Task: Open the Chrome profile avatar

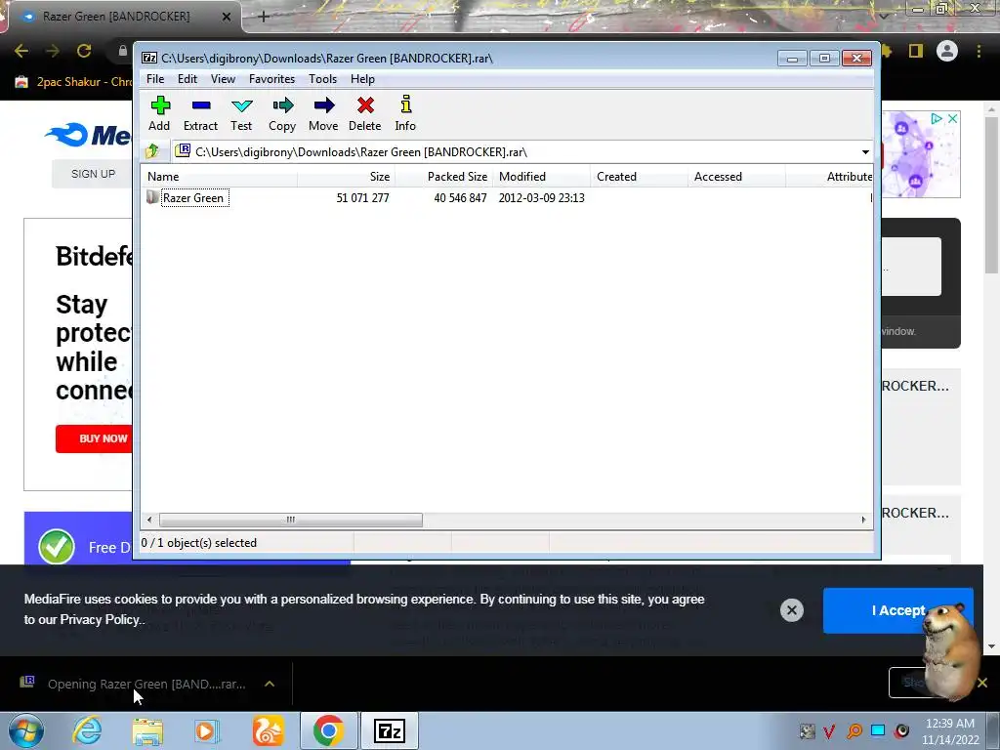Action: click(x=947, y=51)
